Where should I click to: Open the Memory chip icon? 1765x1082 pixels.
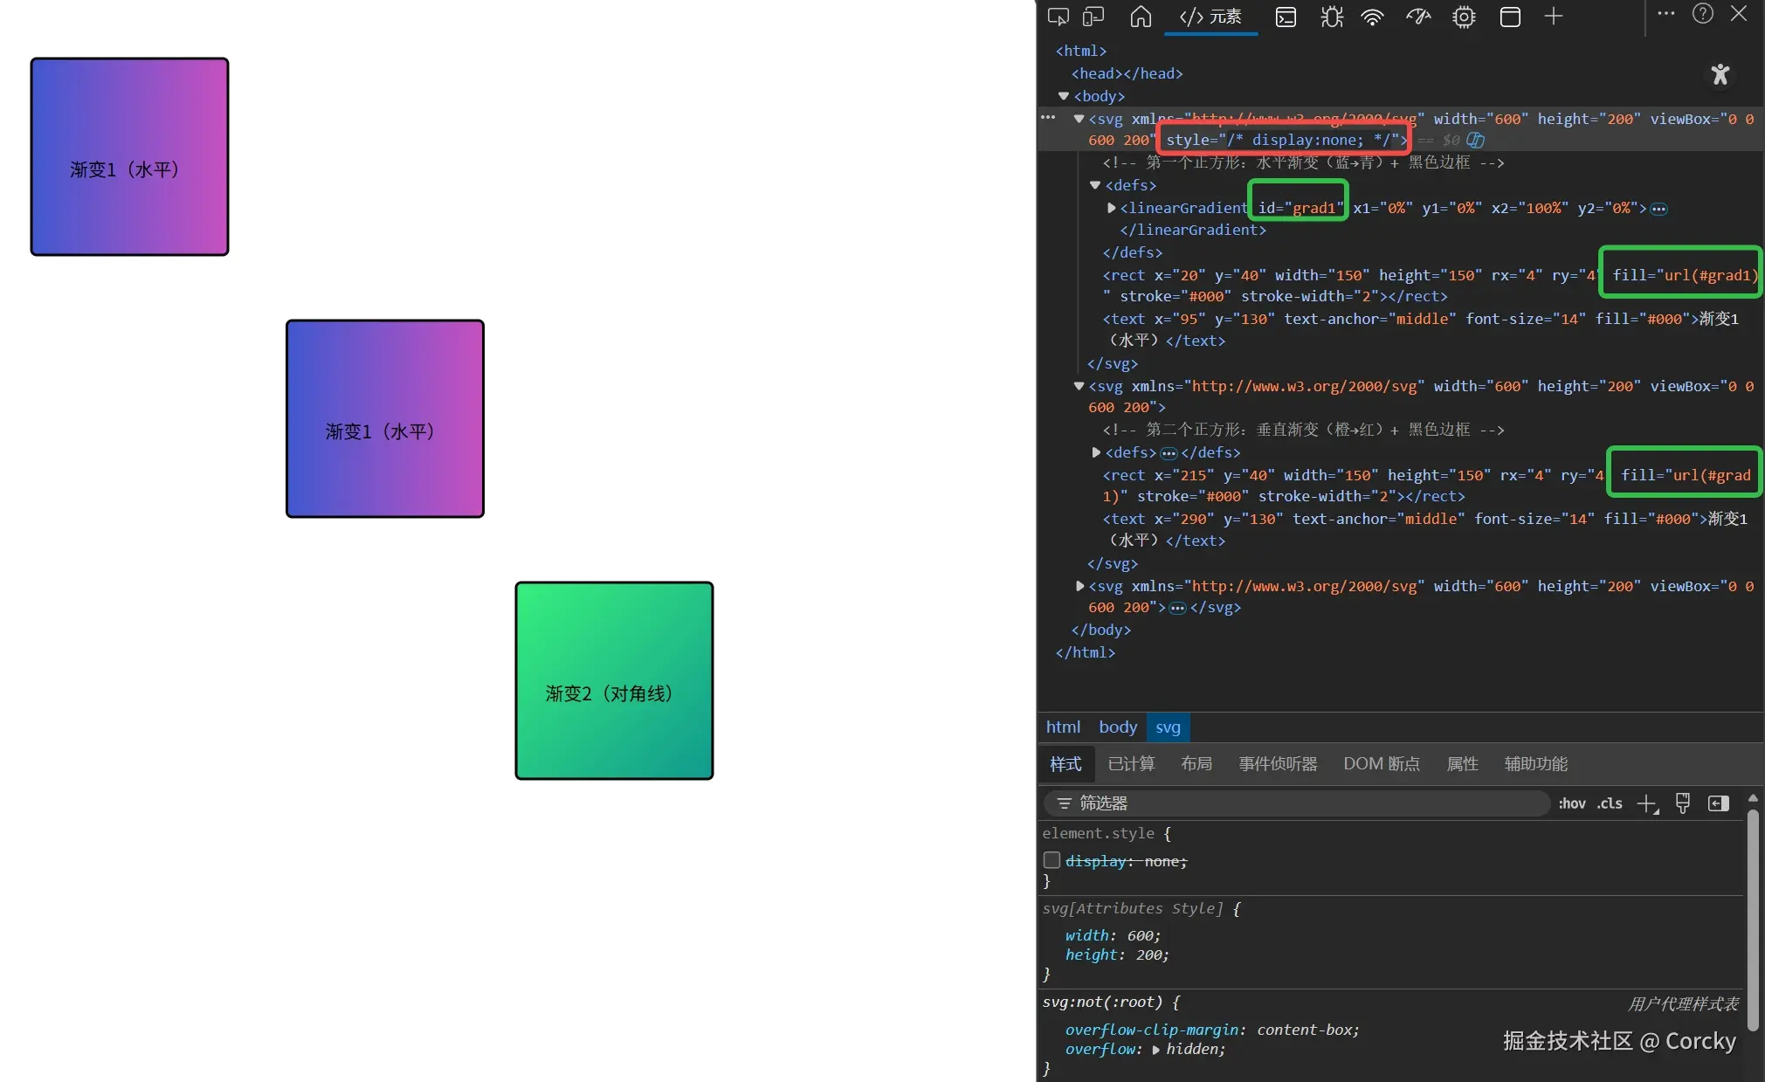[x=1464, y=17]
